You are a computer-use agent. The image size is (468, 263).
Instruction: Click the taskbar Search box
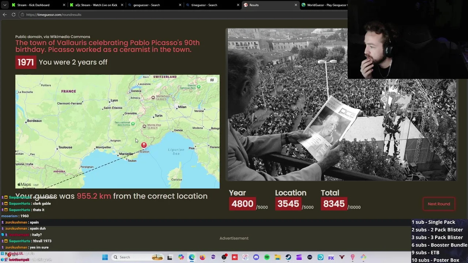tap(138, 257)
